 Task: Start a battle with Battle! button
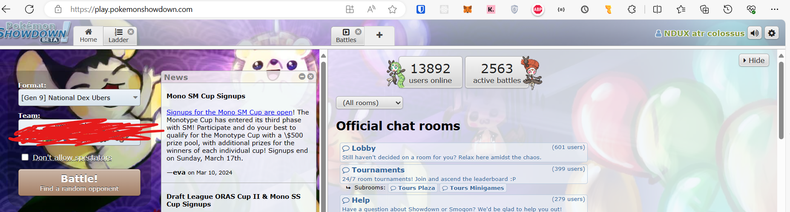[79, 183]
